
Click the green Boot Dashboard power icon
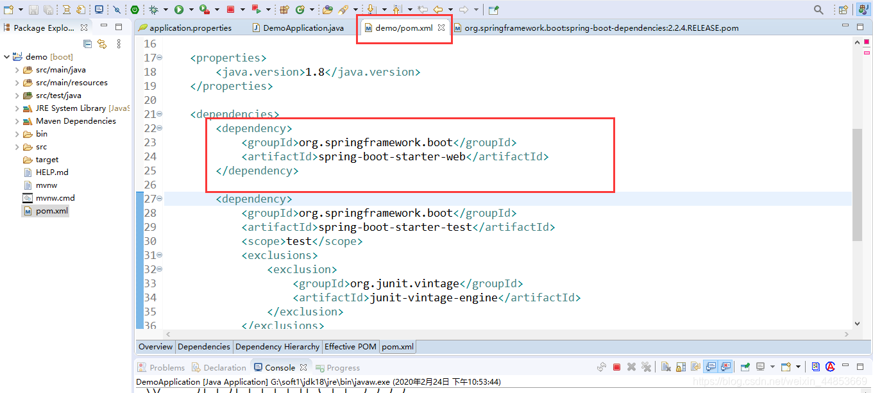point(135,10)
